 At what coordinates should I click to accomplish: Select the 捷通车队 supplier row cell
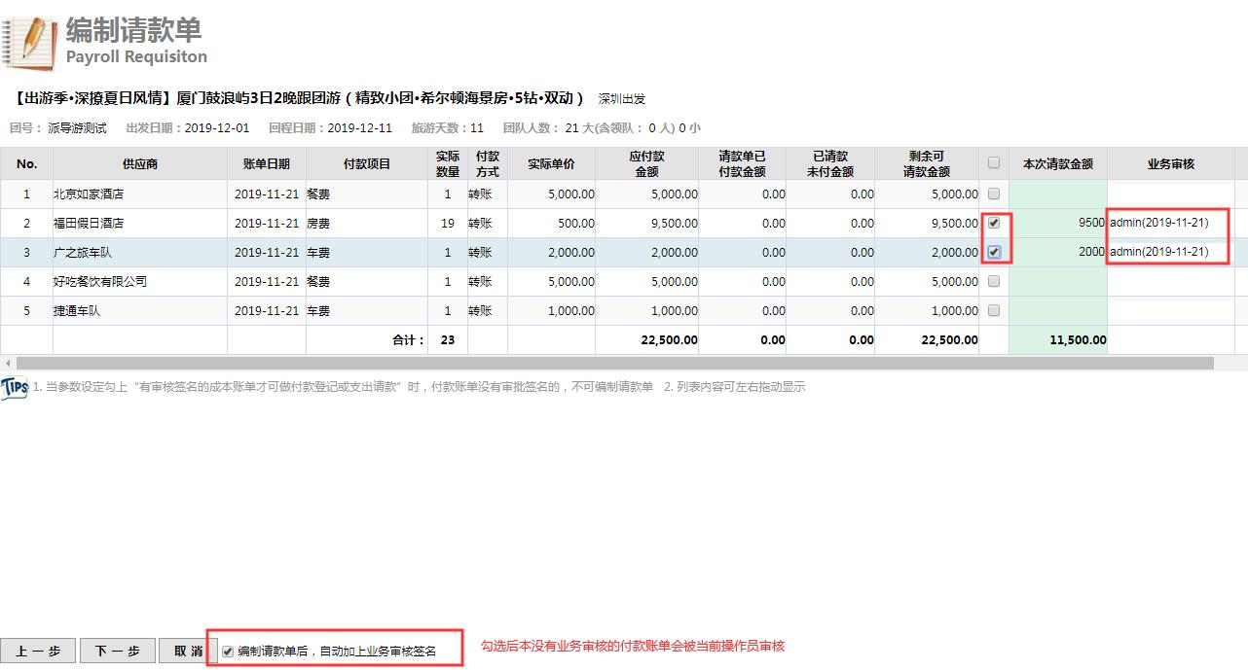pos(140,311)
